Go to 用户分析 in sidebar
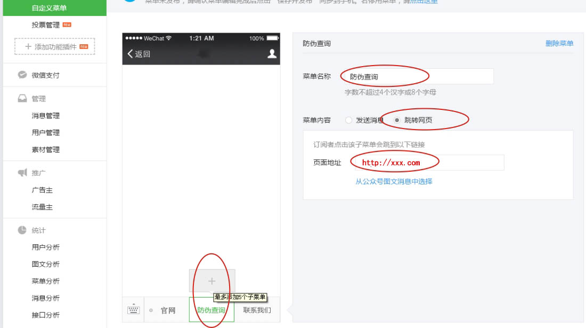The image size is (586, 328). pos(46,247)
